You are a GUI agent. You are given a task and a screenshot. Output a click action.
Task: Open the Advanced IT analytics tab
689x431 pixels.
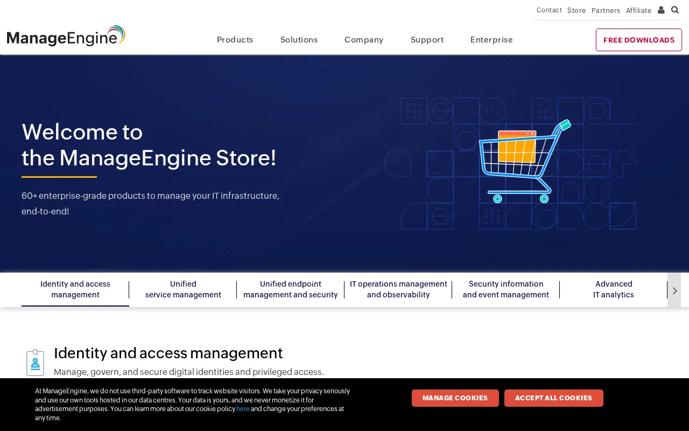tap(614, 289)
